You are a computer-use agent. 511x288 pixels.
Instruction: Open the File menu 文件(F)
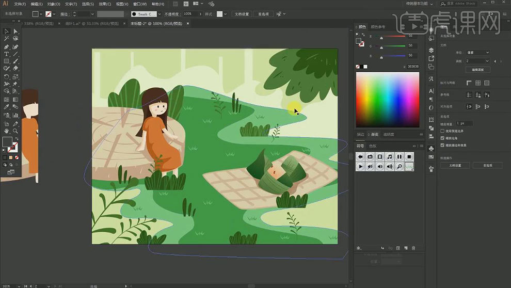20,4
